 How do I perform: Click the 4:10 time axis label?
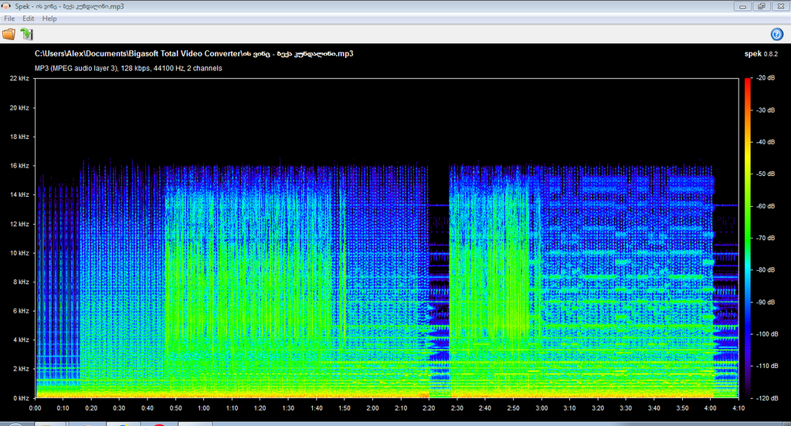point(738,408)
